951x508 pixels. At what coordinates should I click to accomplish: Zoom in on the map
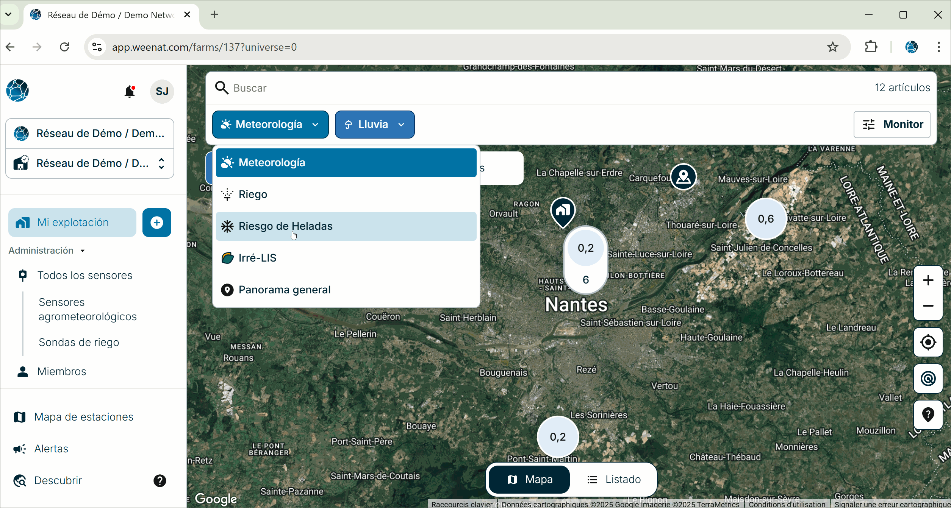(x=928, y=280)
